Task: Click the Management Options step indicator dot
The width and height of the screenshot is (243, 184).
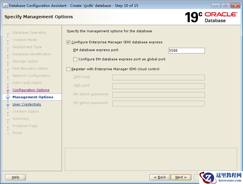Action: coord(8,97)
